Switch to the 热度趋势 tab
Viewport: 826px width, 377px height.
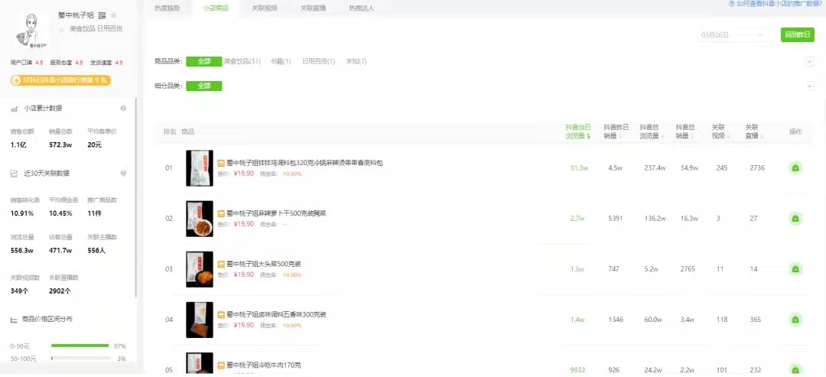(x=167, y=8)
